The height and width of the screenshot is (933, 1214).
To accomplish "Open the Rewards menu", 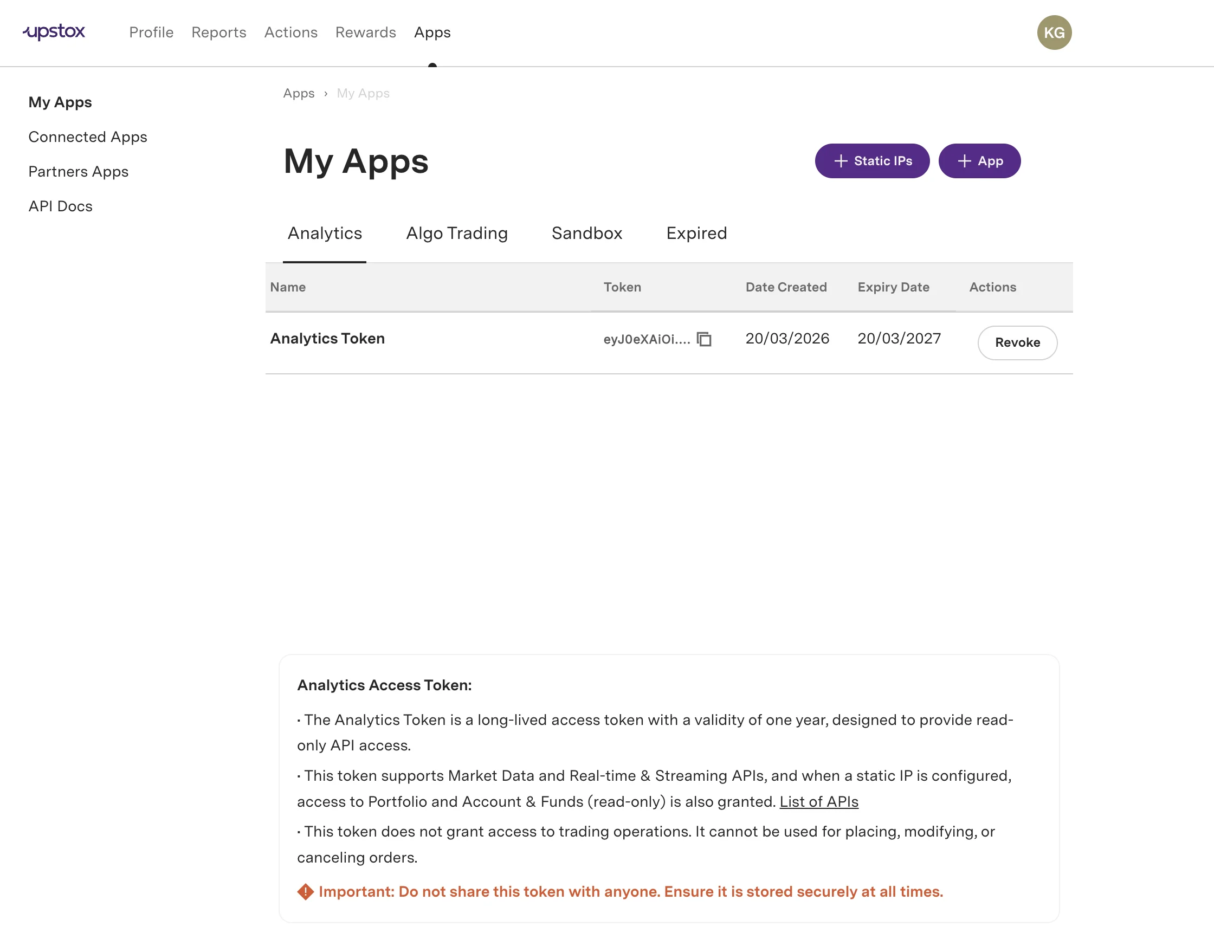I will [365, 32].
